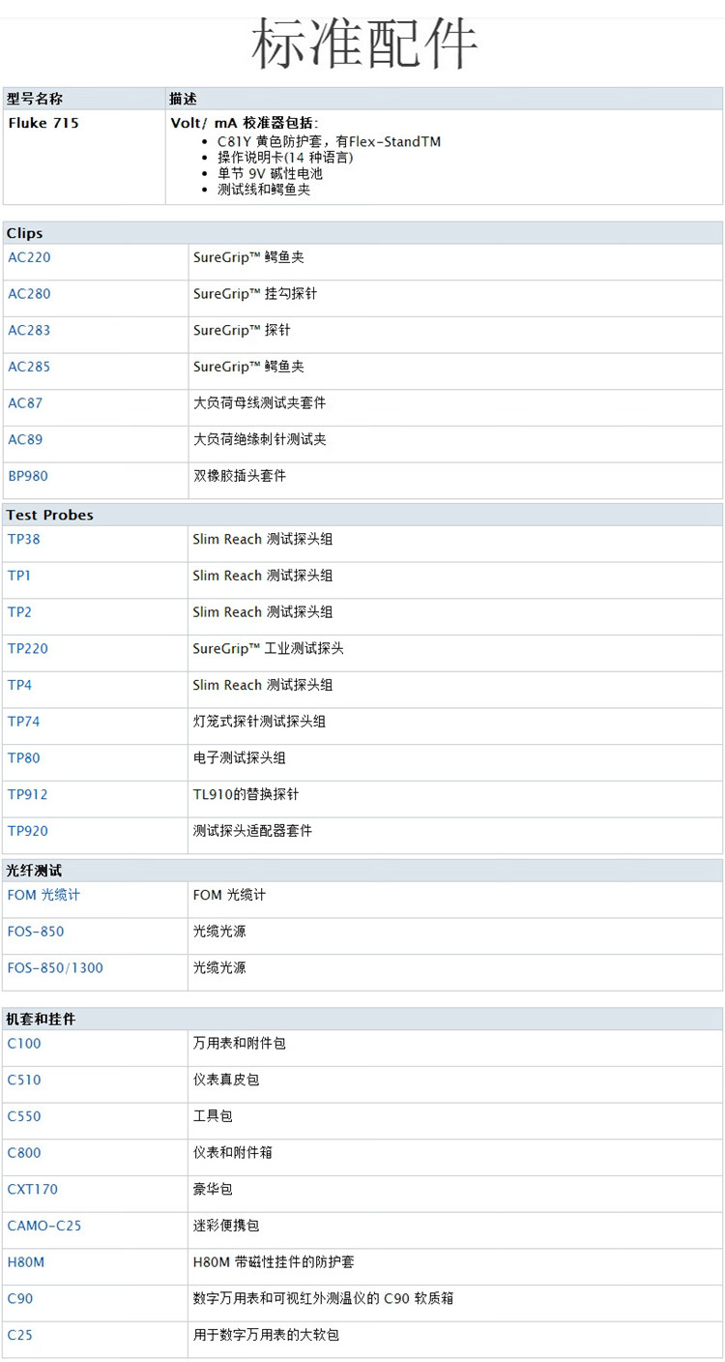Select the 万用表和附件包 description
The image size is (725, 1362).
240,1044
